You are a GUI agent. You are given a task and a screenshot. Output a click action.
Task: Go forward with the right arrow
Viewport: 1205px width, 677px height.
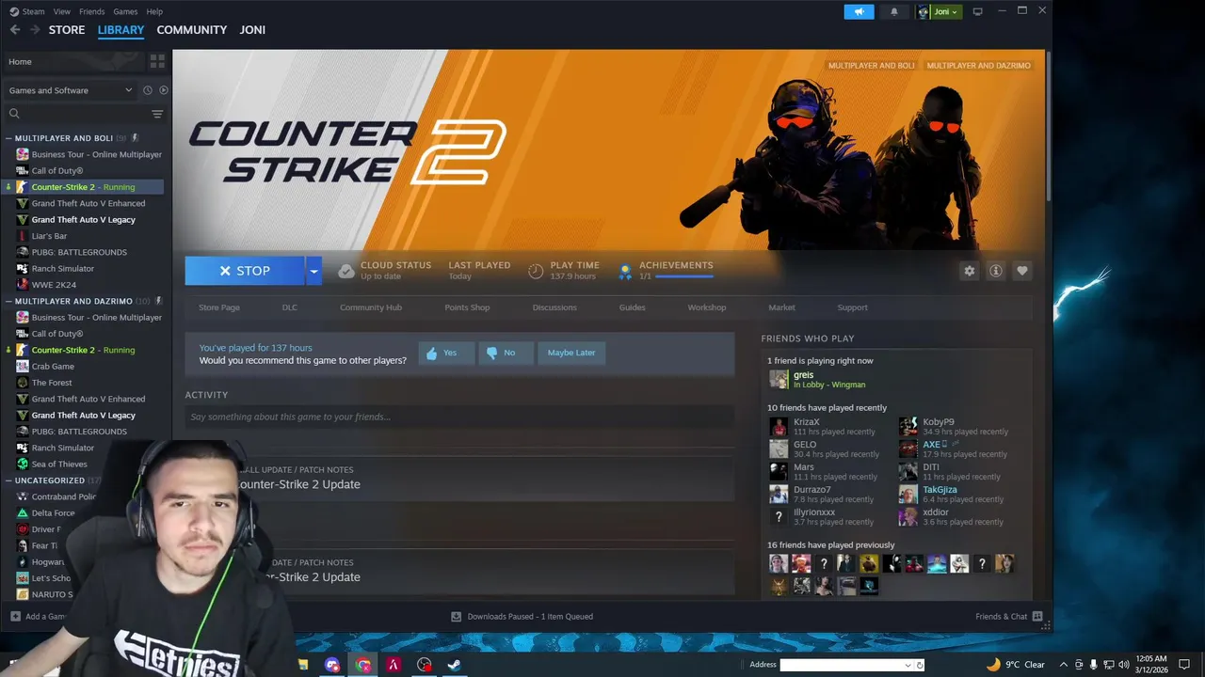[35, 30]
